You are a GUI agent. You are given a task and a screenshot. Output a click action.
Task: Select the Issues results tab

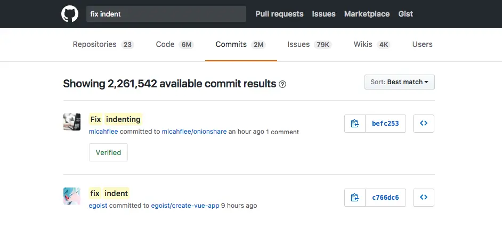pos(309,44)
